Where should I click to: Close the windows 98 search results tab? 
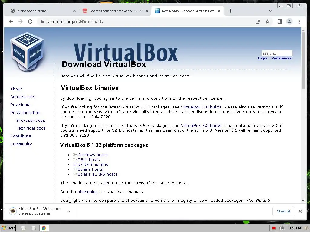[147, 11]
